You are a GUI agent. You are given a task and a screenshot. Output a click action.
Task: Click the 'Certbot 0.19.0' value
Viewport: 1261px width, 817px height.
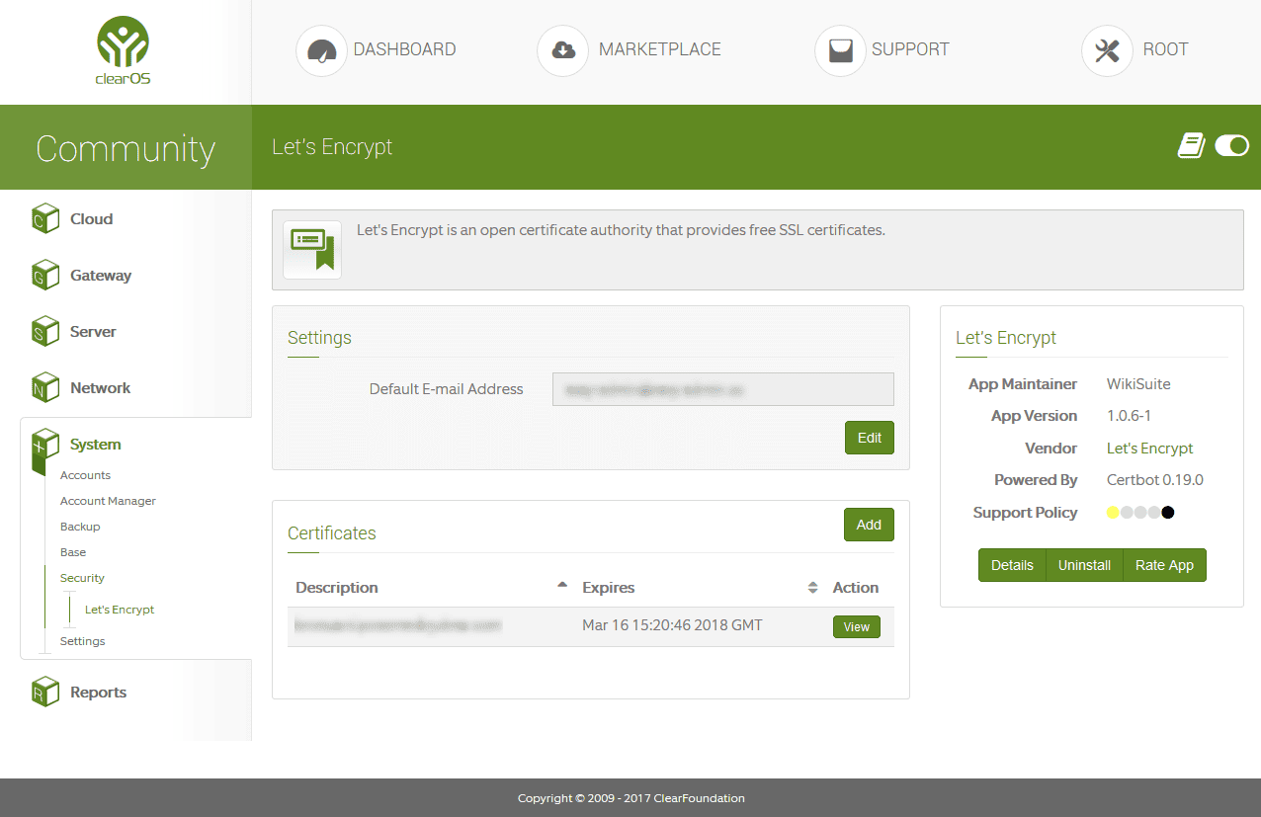tap(1155, 480)
